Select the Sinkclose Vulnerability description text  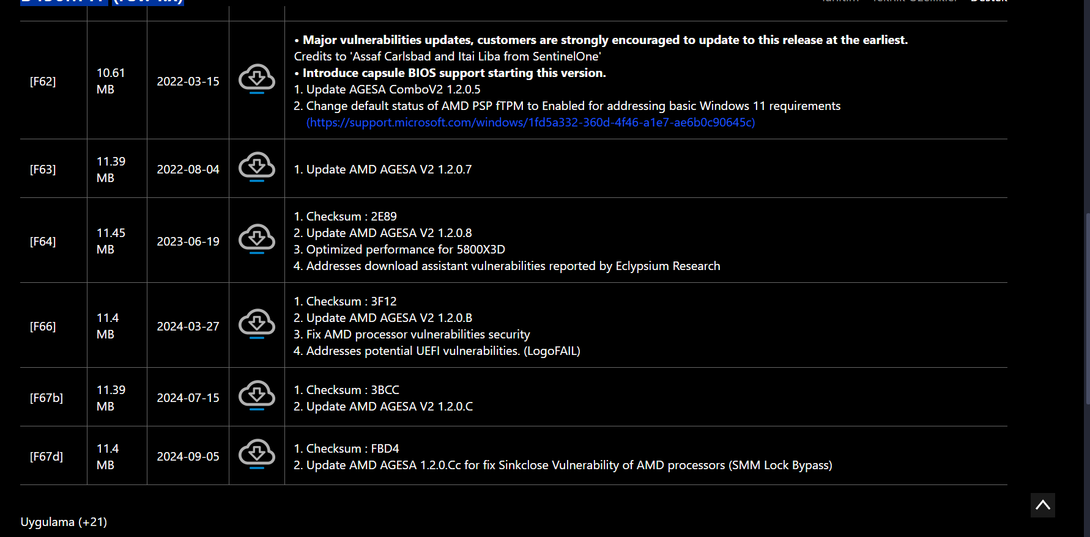(563, 465)
